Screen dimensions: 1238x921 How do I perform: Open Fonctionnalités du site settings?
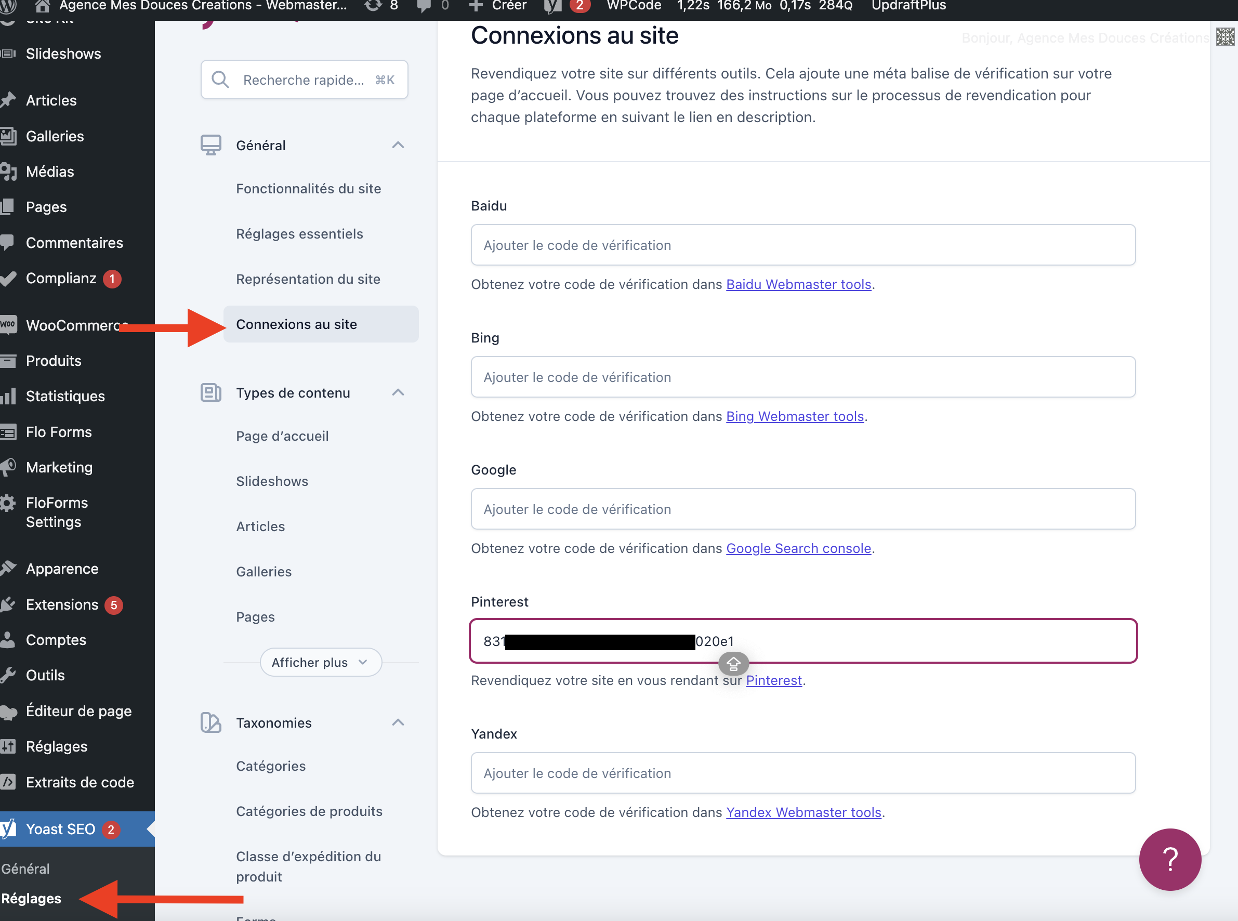(x=308, y=189)
